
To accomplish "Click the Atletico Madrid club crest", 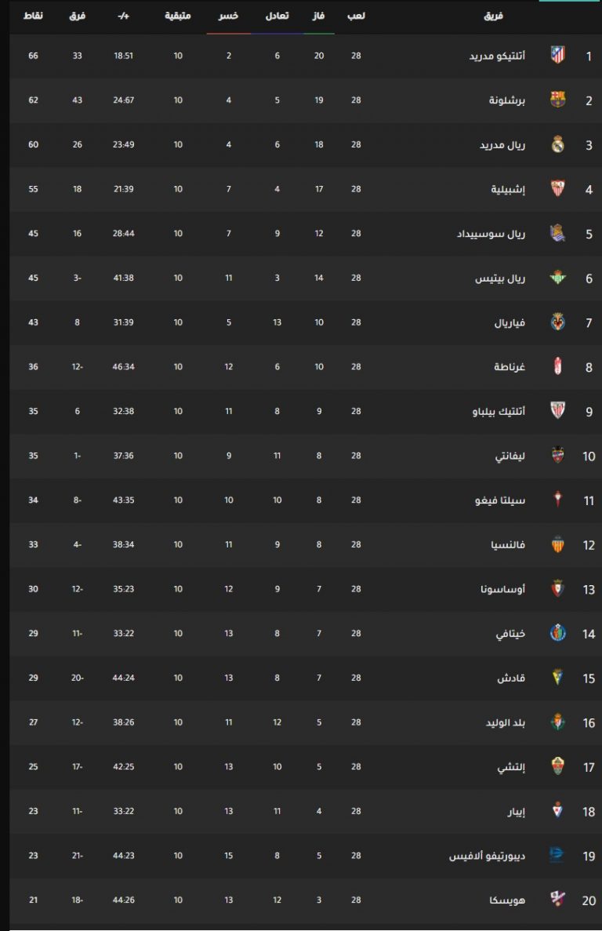I will click(x=557, y=55).
